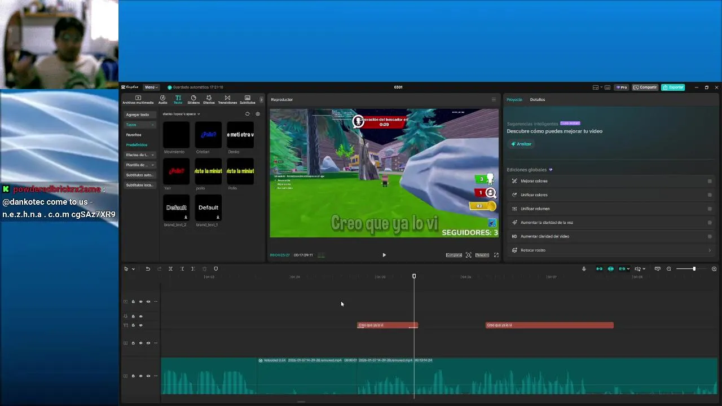Switch to the Transiciones tab
722x406 pixels.
coord(227,100)
